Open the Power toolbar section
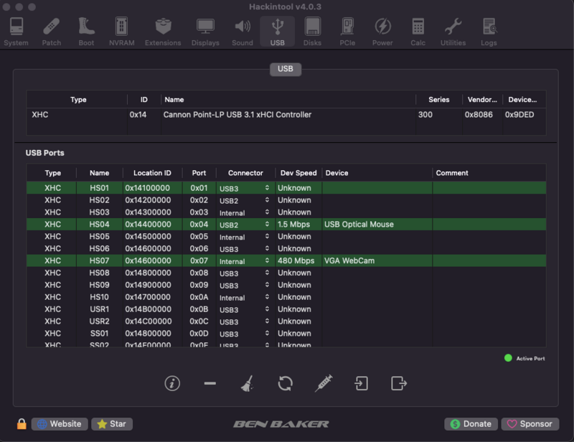The width and height of the screenshot is (574, 442). point(382,32)
